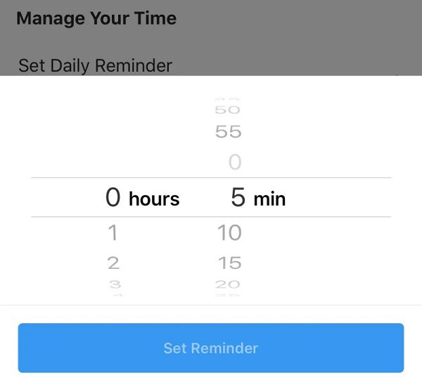Choose 0 in the minutes wheel

(234, 163)
